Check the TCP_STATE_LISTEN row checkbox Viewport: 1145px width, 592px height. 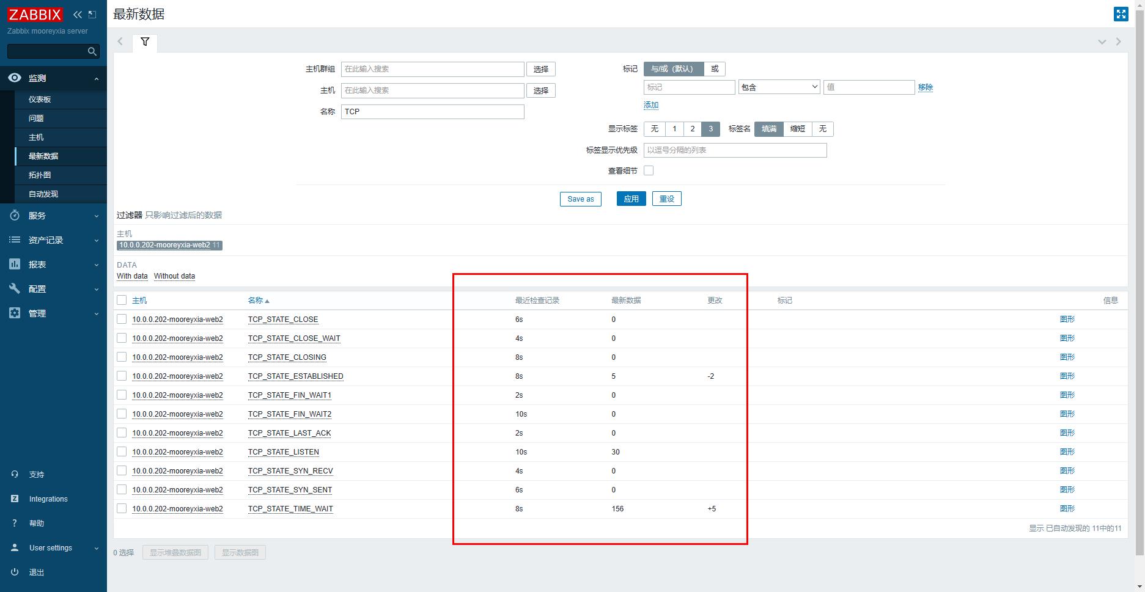coord(122,451)
